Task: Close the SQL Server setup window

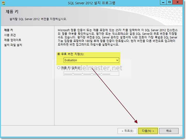Action: point(177,2)
